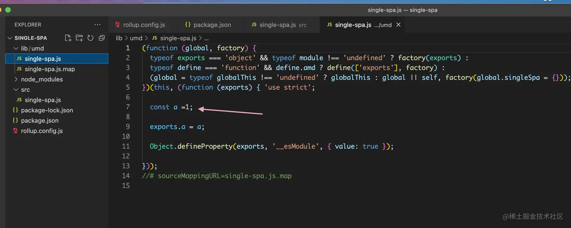Open package.json in file tree
Screen dimensions: 571x228
point(57,121)
